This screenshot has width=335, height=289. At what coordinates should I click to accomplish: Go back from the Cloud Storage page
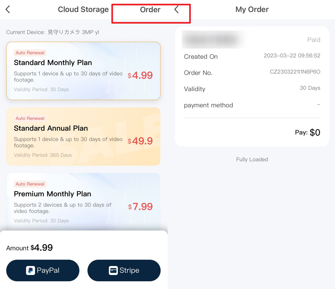coord(8,9)
